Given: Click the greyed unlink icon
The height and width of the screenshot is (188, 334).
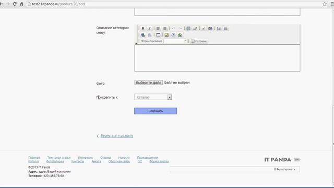Looking at the screenshot, I should pyautogui.click(x=150, y=35).
